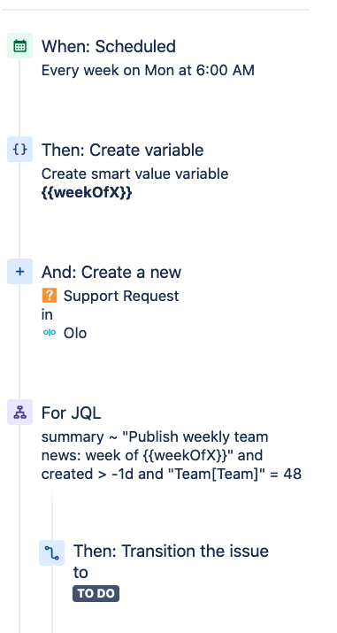Click the created > -1d condition text
The height and width of the screenshot is (633, 337).
(x=88, y=474)
